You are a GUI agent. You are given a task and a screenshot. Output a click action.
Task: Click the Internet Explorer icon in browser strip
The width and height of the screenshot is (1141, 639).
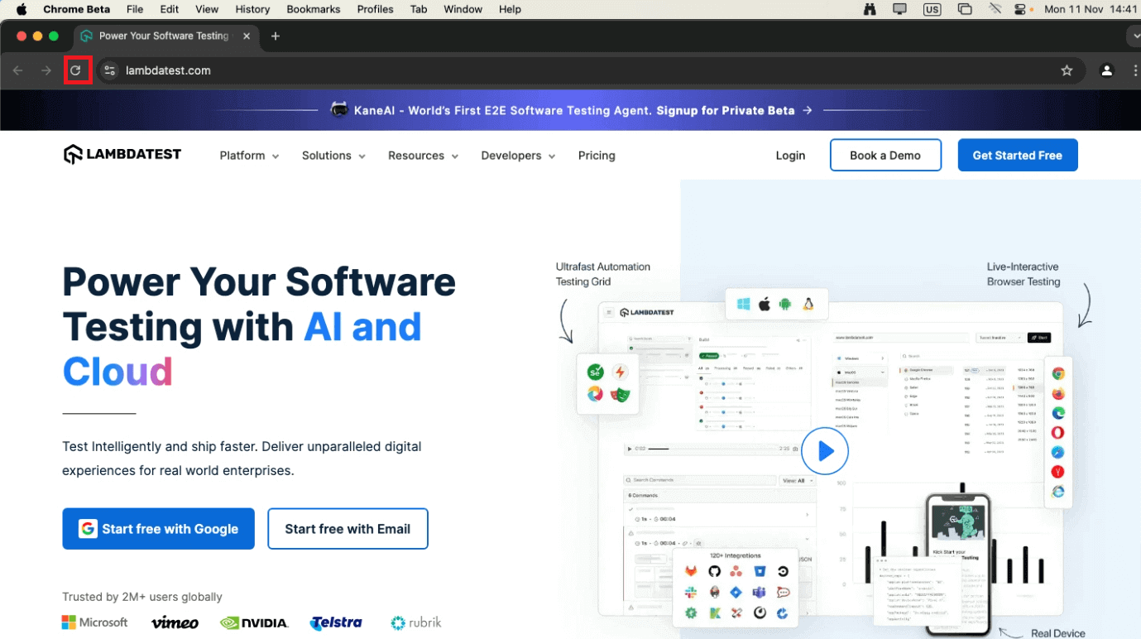click(1057, 492)
